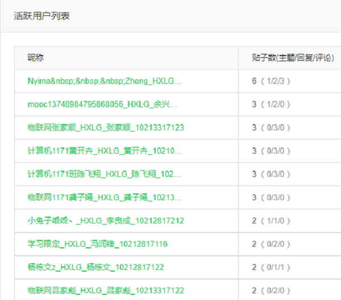Viewport: 341px width, 300px height.
Task: Select post count 2 (1/1/0)
Action: 271,221
